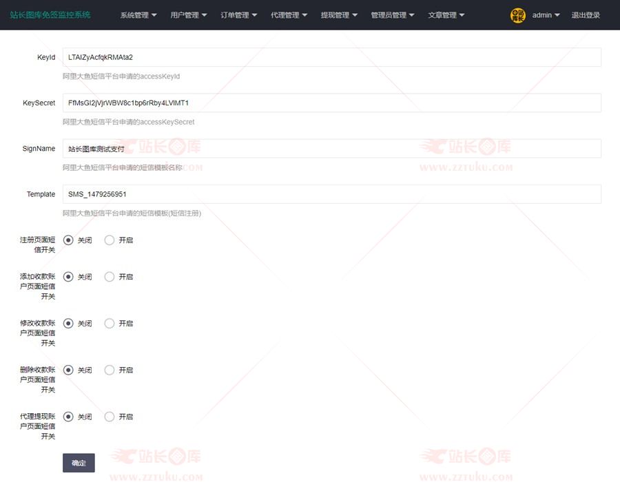
Task: Click the admin avatar icon
Action: pyautogui.click(x=517, y=15)
